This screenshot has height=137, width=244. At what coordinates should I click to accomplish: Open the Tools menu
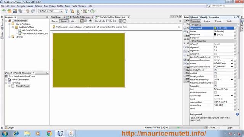tap(74, 6)
